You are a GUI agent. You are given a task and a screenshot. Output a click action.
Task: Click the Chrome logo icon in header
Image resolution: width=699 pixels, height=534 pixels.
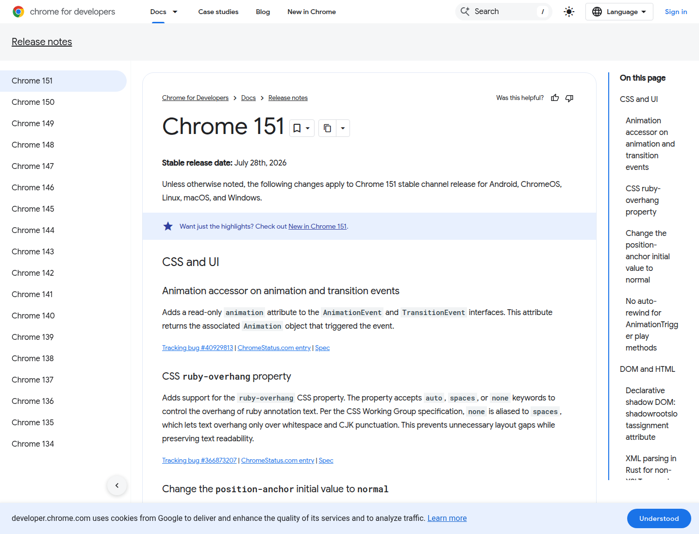click(x=18, y=12)
